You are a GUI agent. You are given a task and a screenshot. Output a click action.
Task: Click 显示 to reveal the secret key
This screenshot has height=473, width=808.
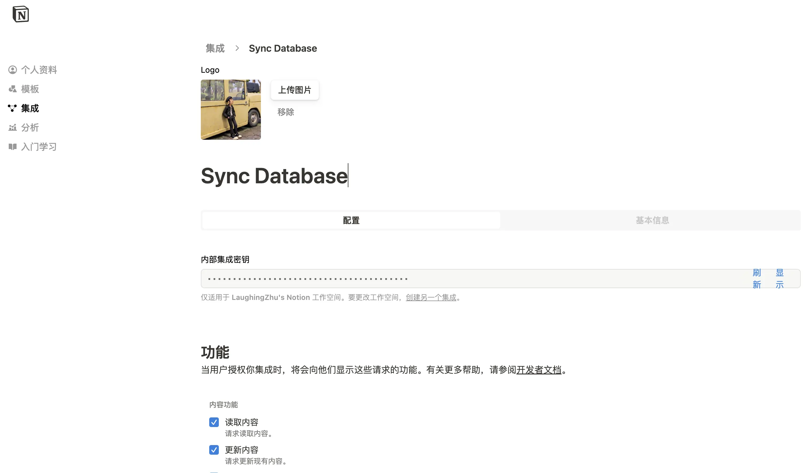click(779, 279)
